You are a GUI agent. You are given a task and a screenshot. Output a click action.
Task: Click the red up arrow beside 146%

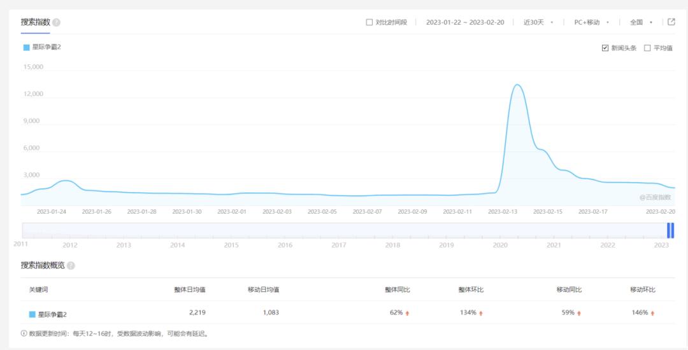click(x=652, y=313)
